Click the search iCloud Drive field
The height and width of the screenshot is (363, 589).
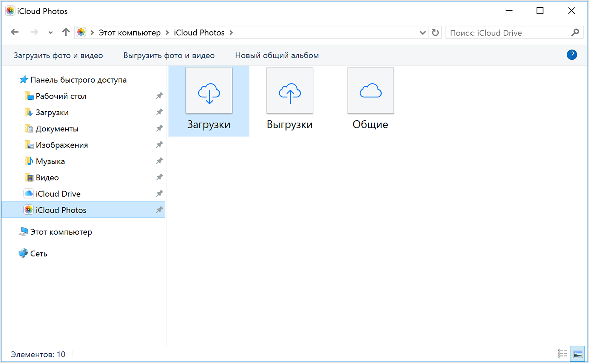point(508,33)
